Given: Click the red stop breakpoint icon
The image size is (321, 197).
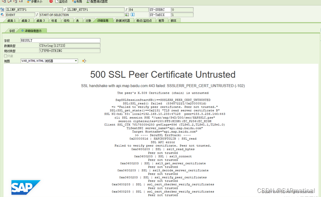Looking at the screenshot, I should pos(51,1).
